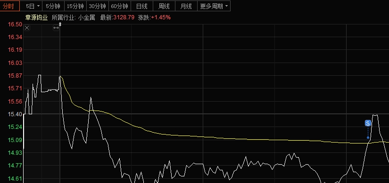Expand the 更多周期 dropdown
Viewport: 389px width, 183px height.
tap(214, 6)
